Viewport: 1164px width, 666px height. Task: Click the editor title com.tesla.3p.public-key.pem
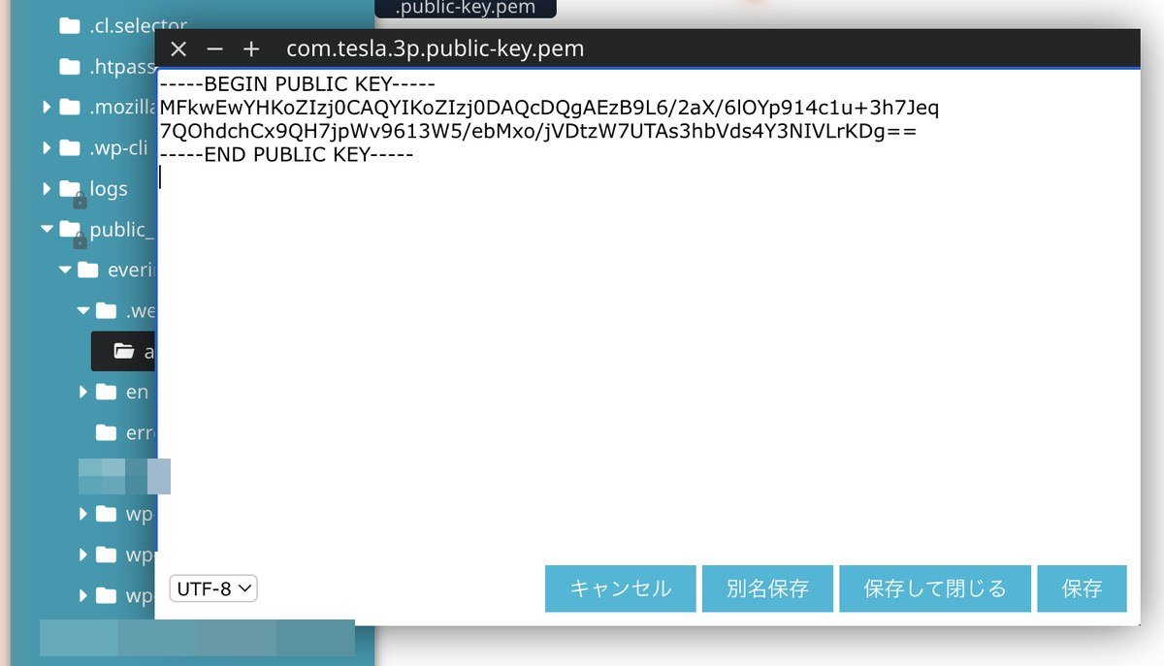click(x=436, y=48)
